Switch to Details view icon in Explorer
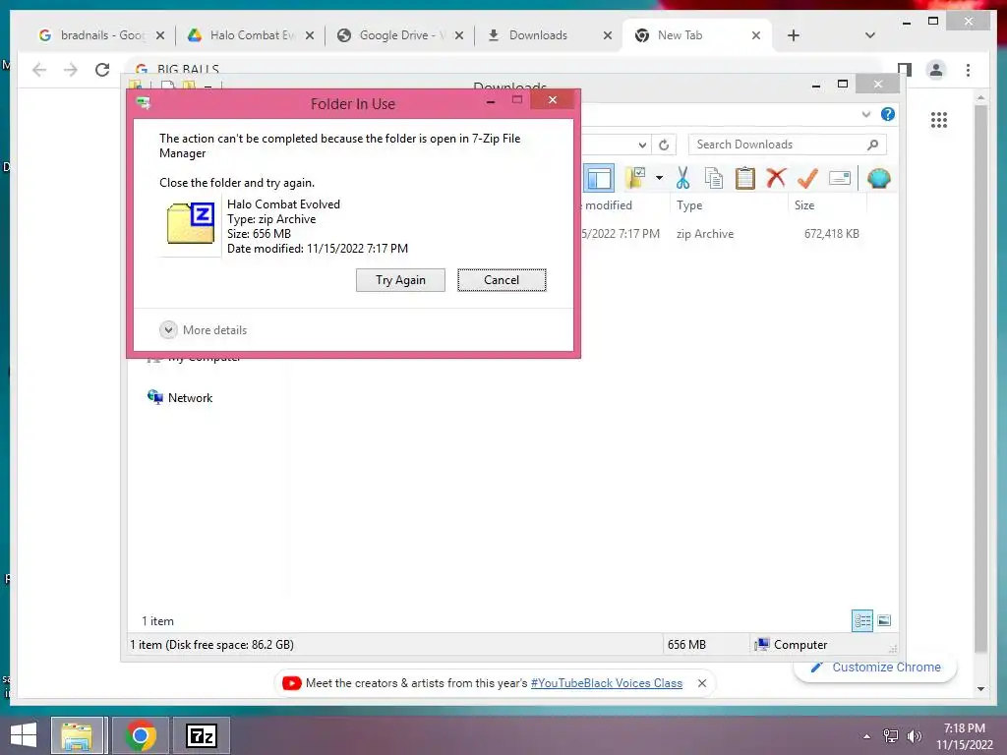The width and height of the screenshot is (1007, 755). pyautogui.click(x=861, y=620)
